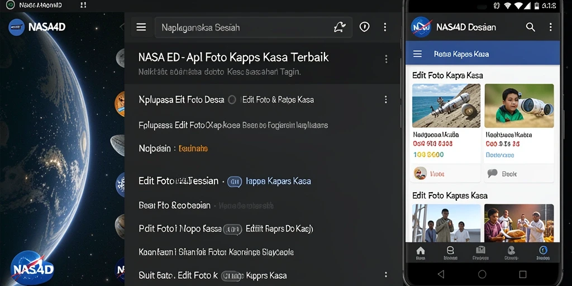Screen dimensions: 572x286
Task: Open search in the phone NASA4D Dosaan app bar
Action: click(x=531, y=27)
